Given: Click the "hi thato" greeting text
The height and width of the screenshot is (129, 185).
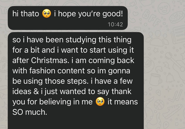Looking at the screenshot, I should pos(25,14).
